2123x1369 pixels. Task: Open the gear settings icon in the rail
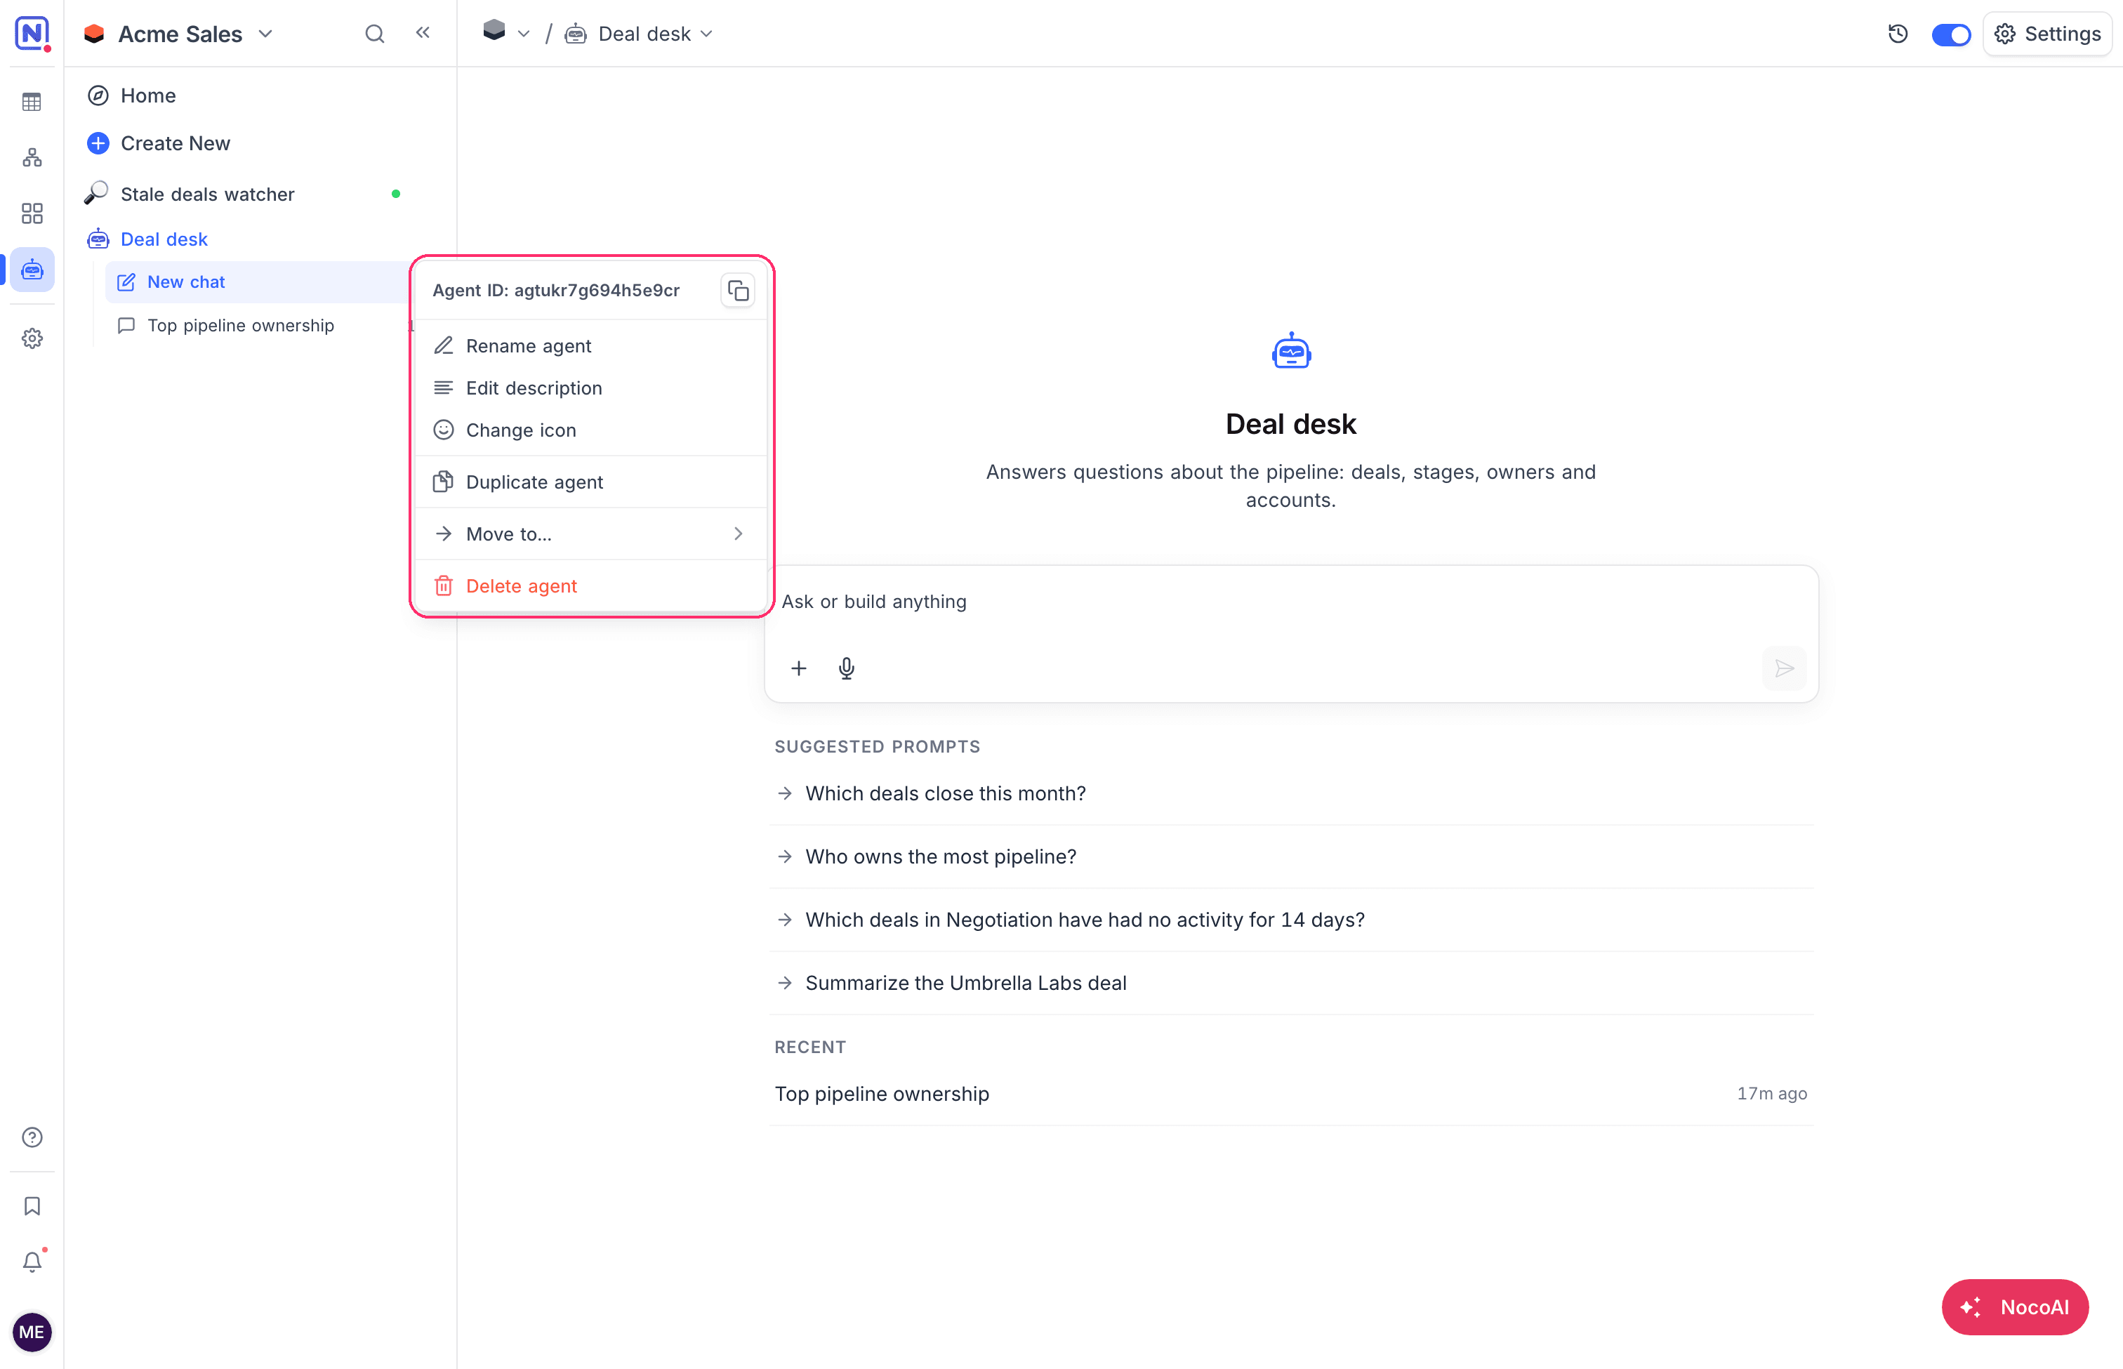pos(32,338)
